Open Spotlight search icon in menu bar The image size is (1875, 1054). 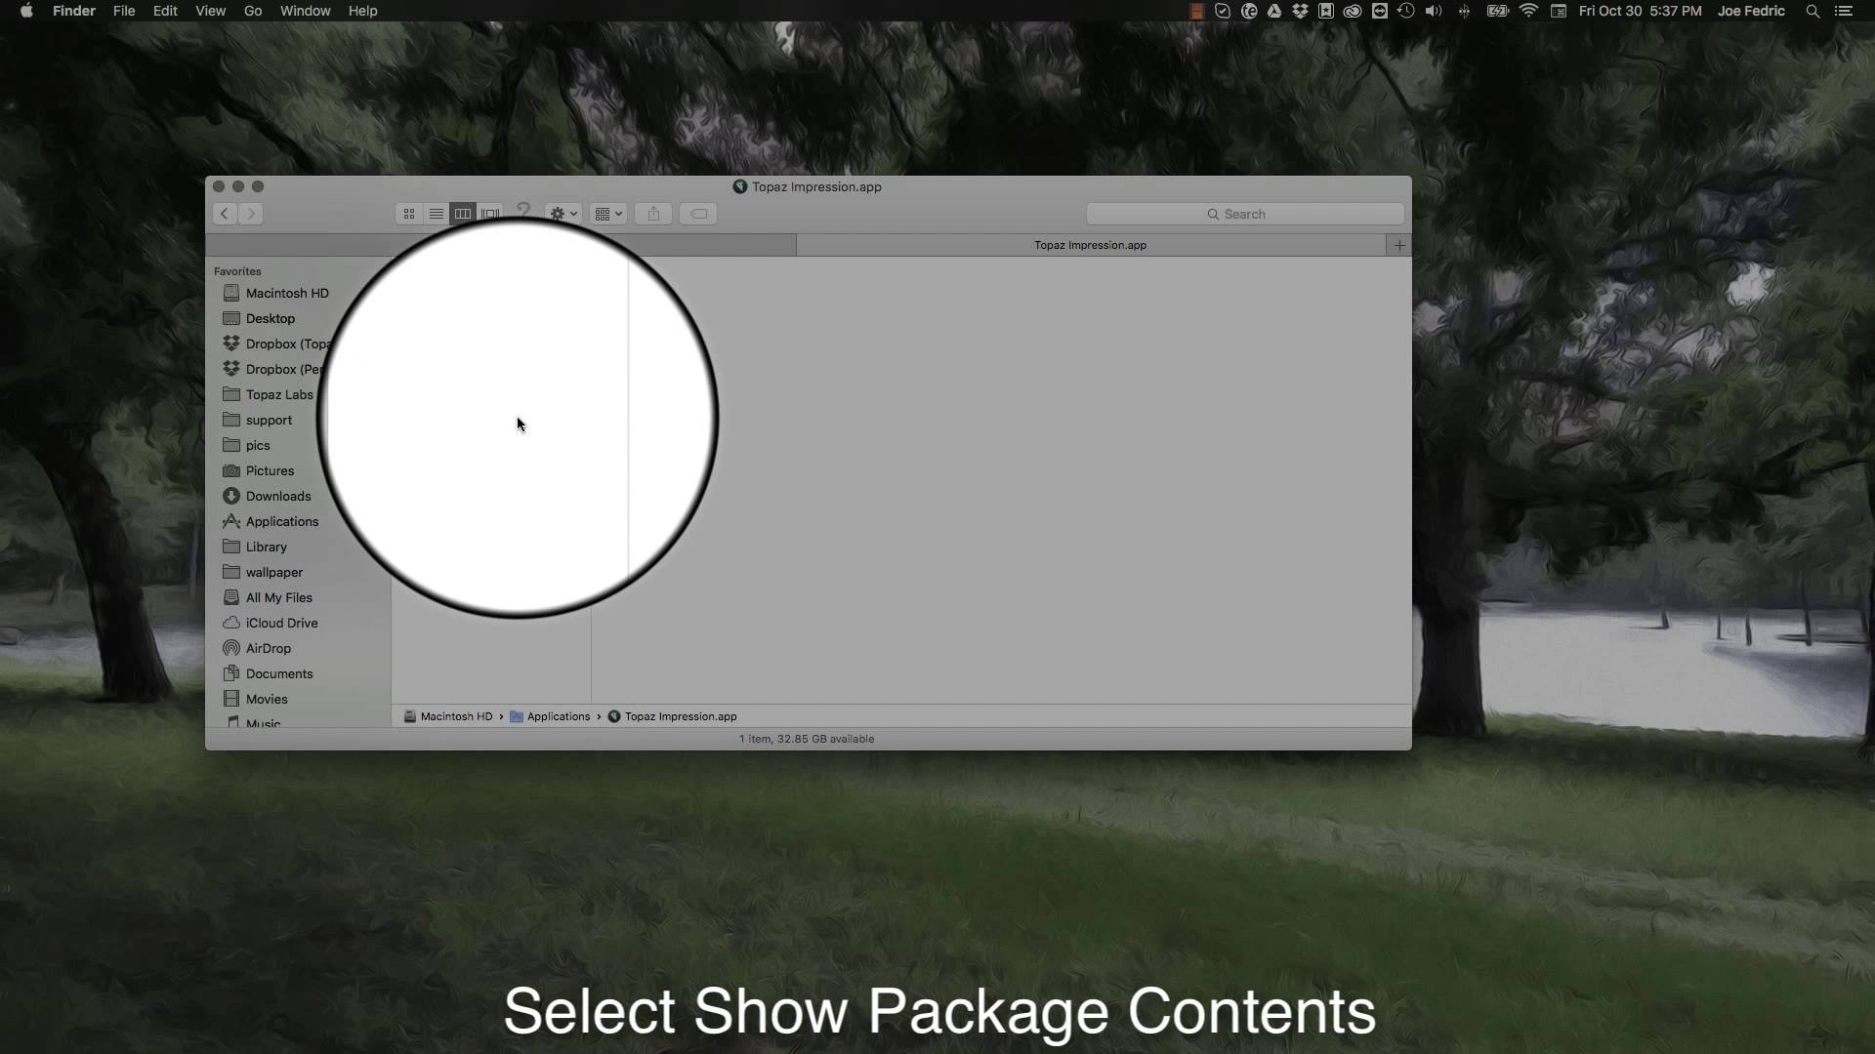coord(1812,11)
